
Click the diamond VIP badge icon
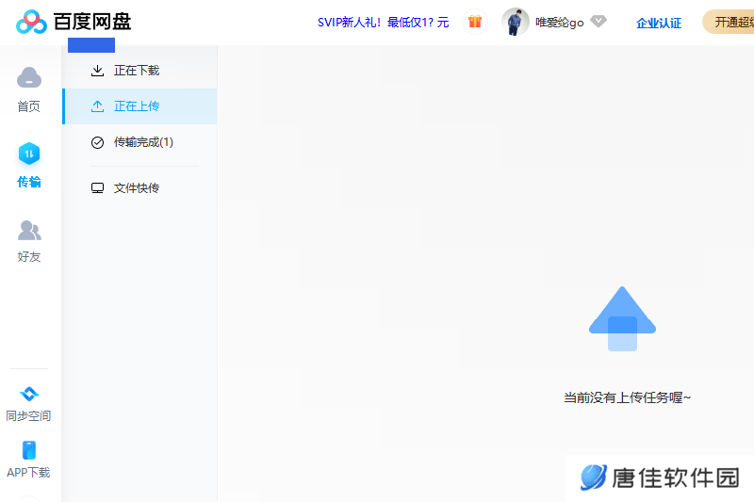598,22
